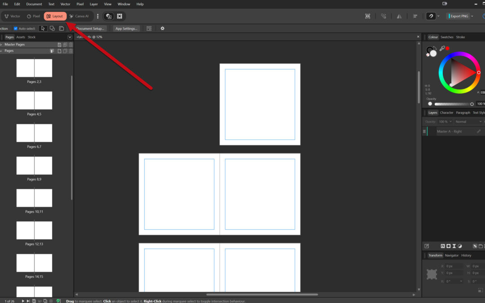The height and width of the screenshot is (303, 485).
Task: Select the Layout studio button
Action: point(55,16)
